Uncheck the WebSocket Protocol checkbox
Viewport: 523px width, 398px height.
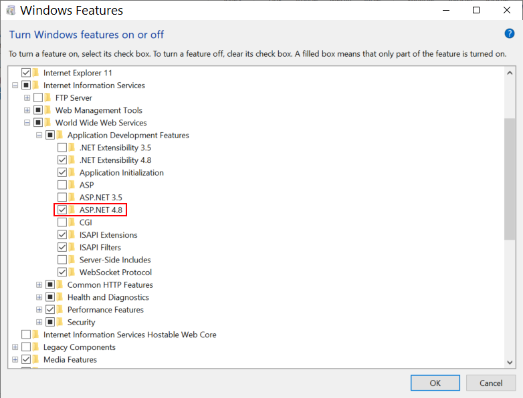62,272
